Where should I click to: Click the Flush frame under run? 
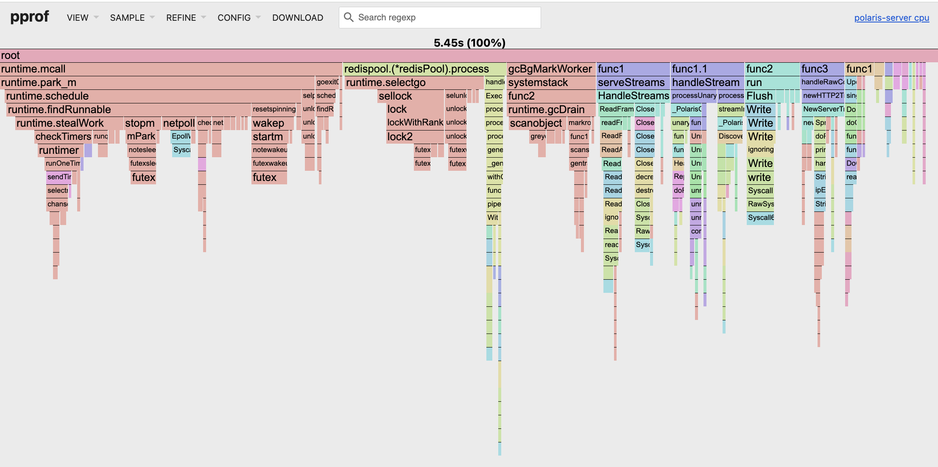point(760,96)
